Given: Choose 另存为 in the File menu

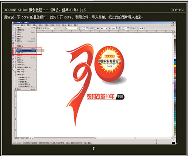Looking at the screenshot, I should [26, 41].
